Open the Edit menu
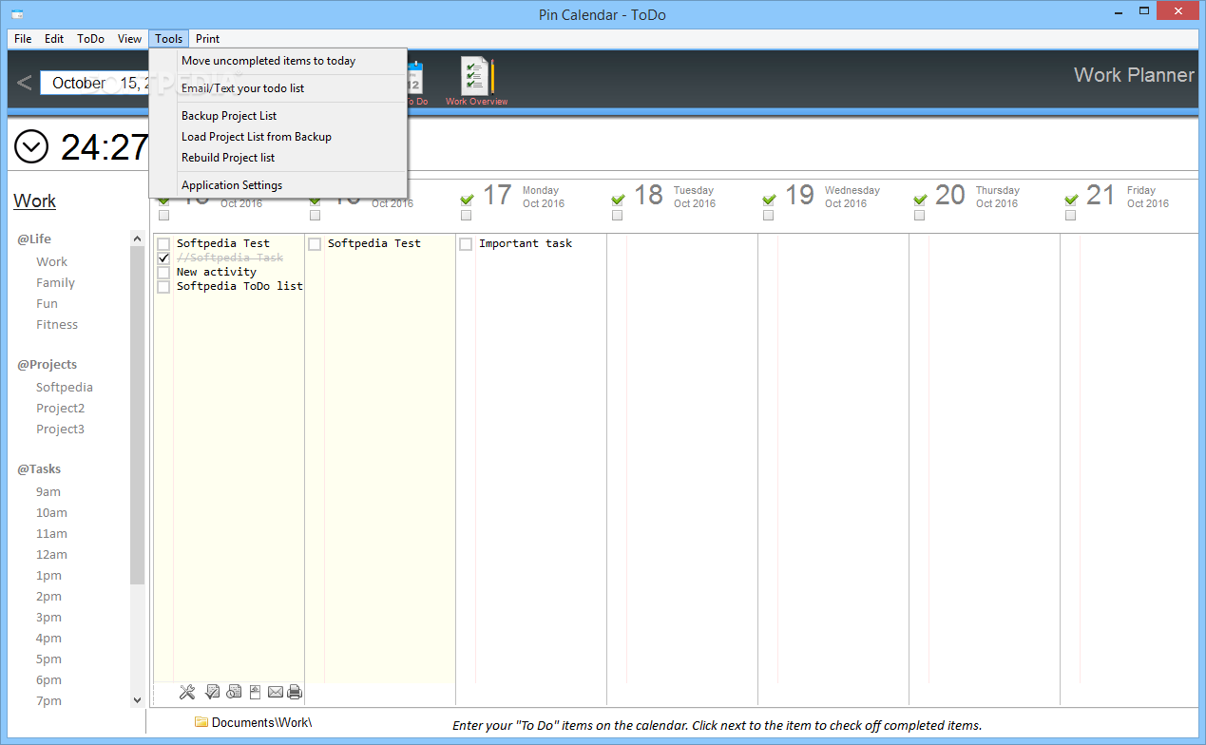 click(54, 39)
